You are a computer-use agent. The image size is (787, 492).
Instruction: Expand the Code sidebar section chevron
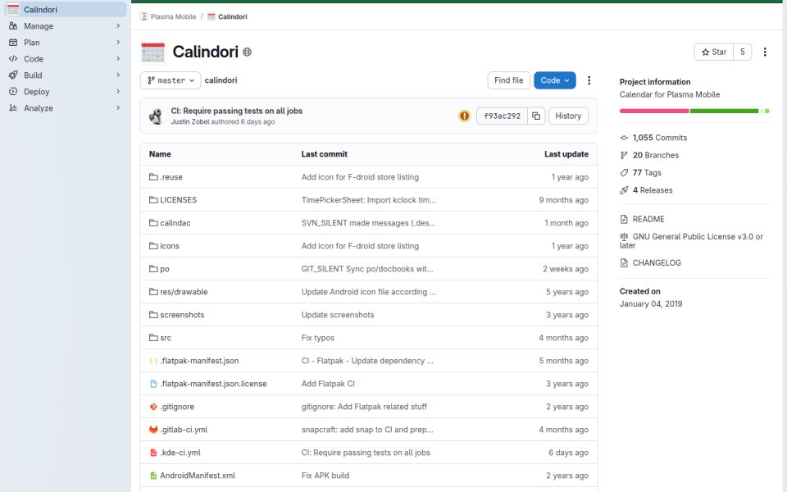118,59
